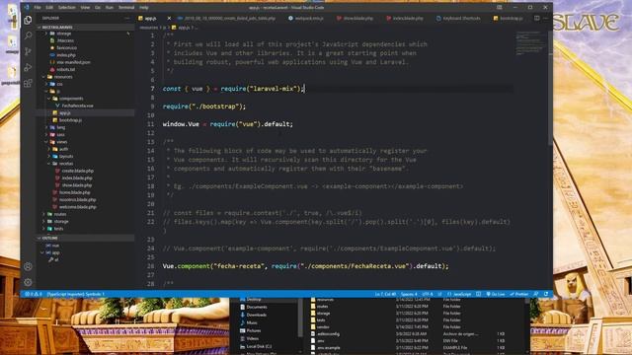Click the Go Live status bar item
Image resolution: width=632 pixels, height=355 pixels.
[496, 294]
